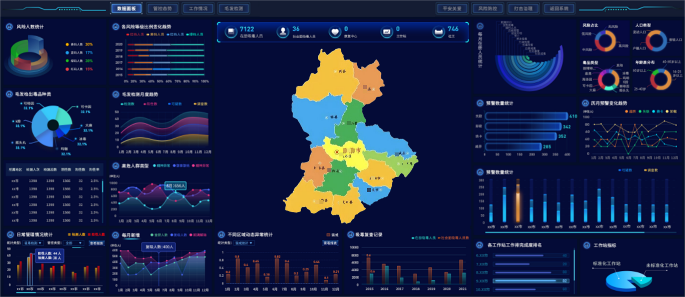
Task: Open 统计类型 dropdown in 日常管理情况统计
Action: pos(33,244)
